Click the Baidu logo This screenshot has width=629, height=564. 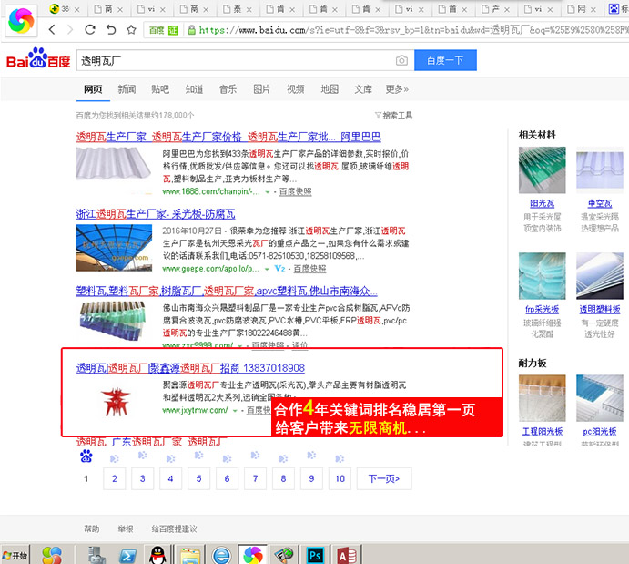[38, 58]
